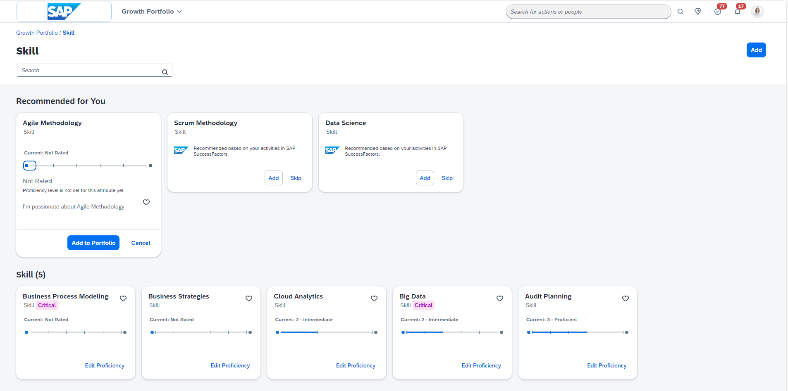
Task: Add the Scrum Methodology skill
Action: [x=274, y=178]
